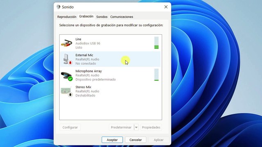Click the Stereo Mix sound card icon

pos(66,91)
